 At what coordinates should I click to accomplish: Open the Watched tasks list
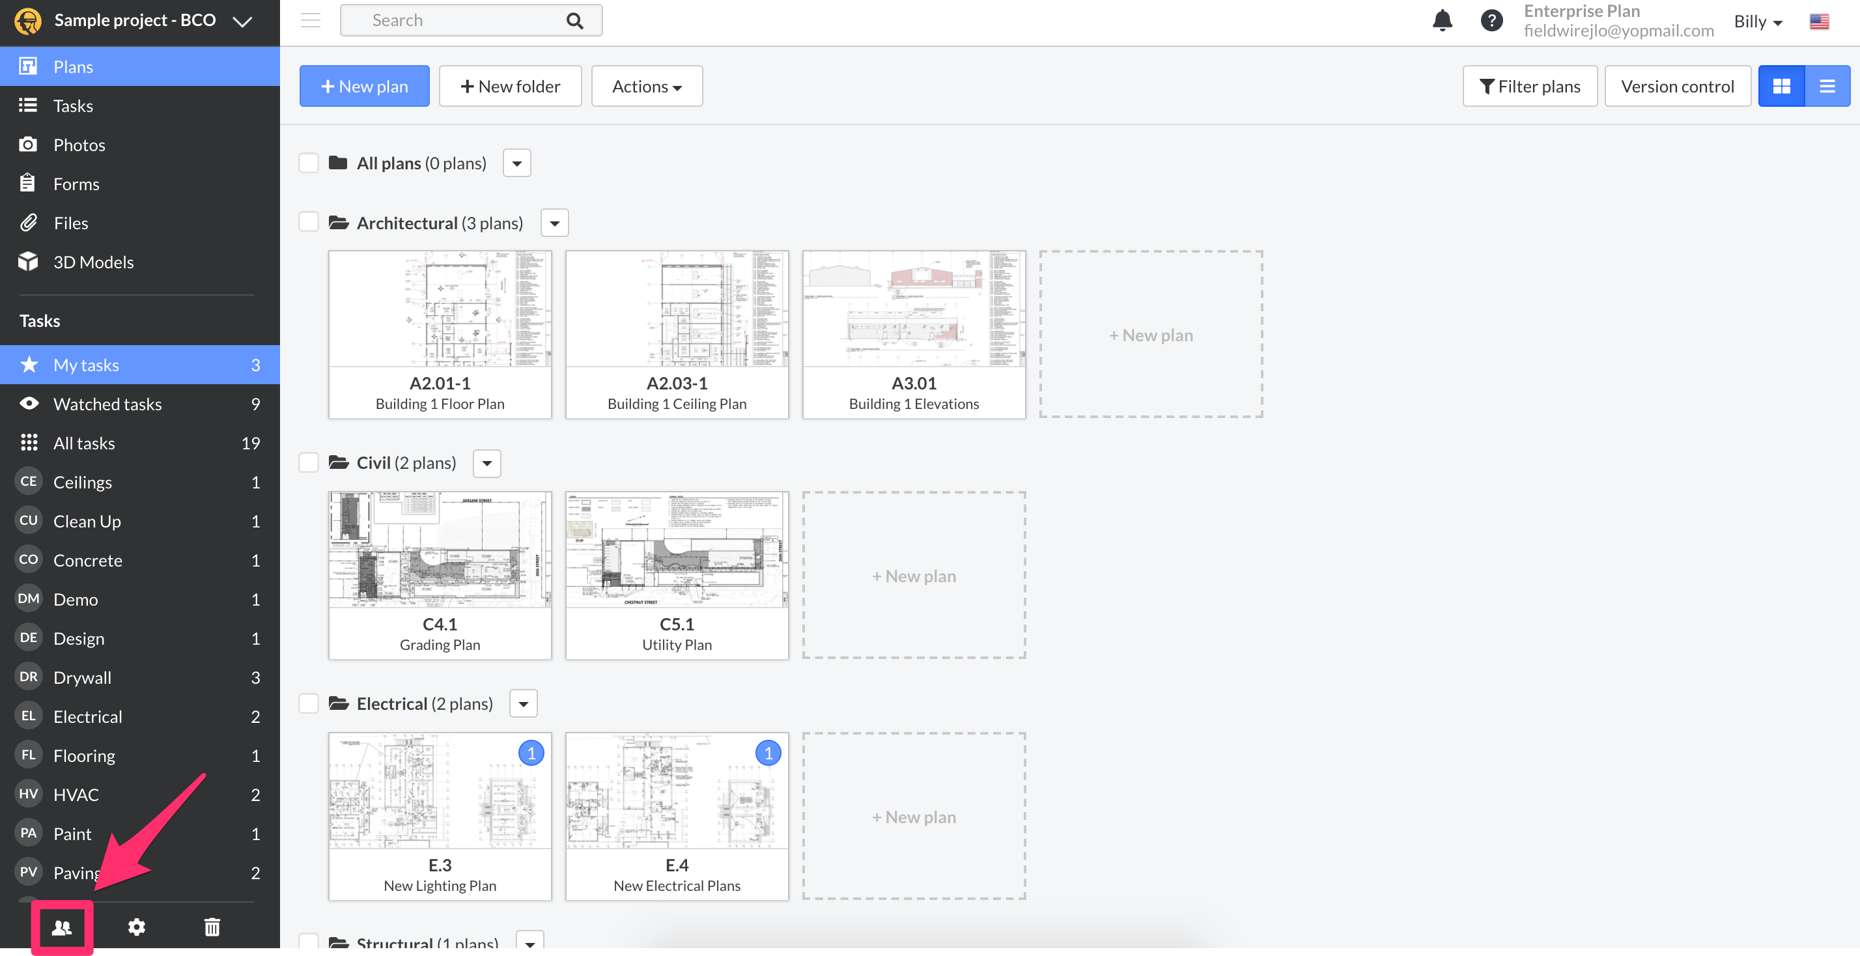107,404
